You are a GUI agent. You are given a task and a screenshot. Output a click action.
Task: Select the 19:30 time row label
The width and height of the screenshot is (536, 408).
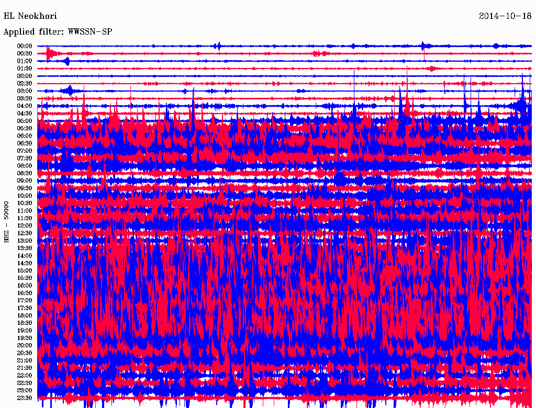25,338
